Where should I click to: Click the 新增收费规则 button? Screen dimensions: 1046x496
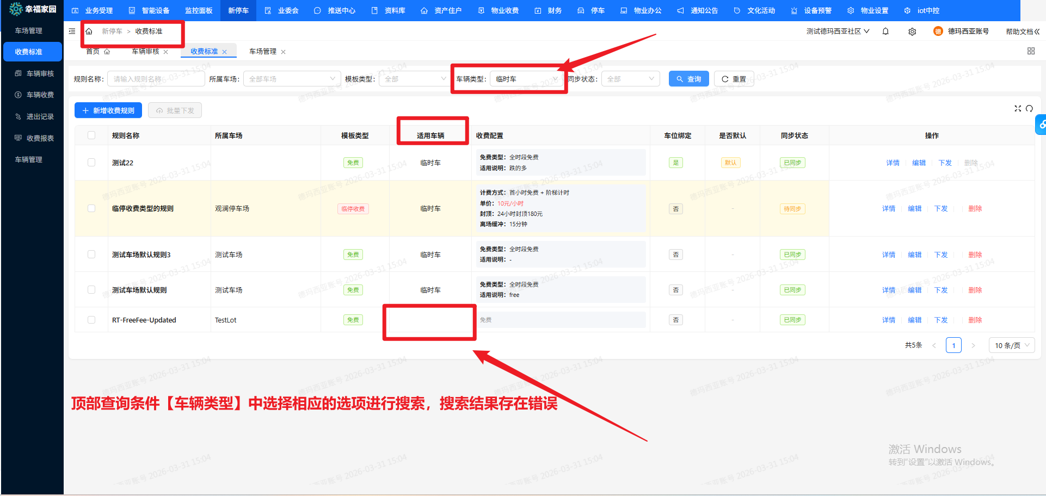pyautogui.click(x=108, y=110)
